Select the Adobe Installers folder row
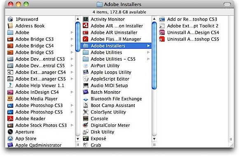The width and height of the screenshot is (239, 156). coord(116,46)
